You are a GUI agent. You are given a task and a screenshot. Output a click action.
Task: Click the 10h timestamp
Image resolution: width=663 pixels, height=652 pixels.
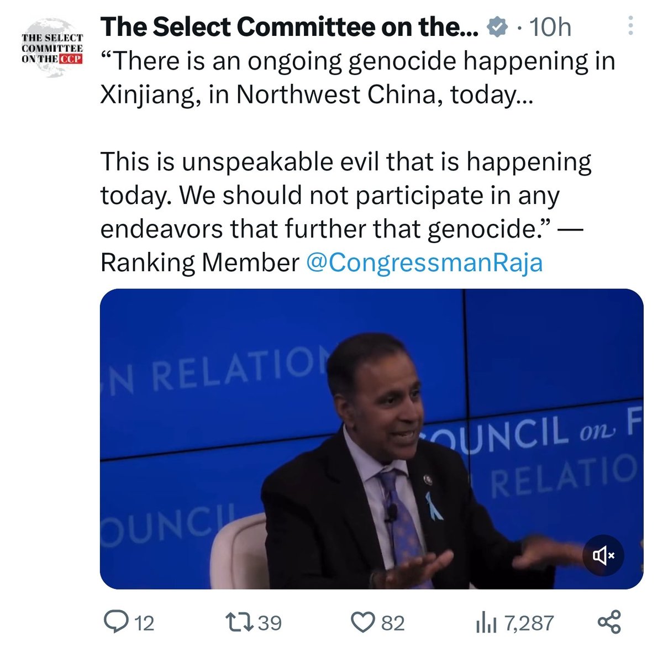pos(550,27)
